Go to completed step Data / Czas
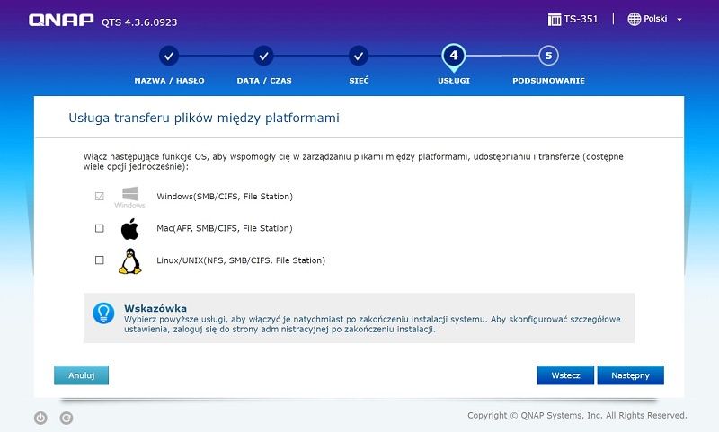719x432 pixels. tap(263, 56)
